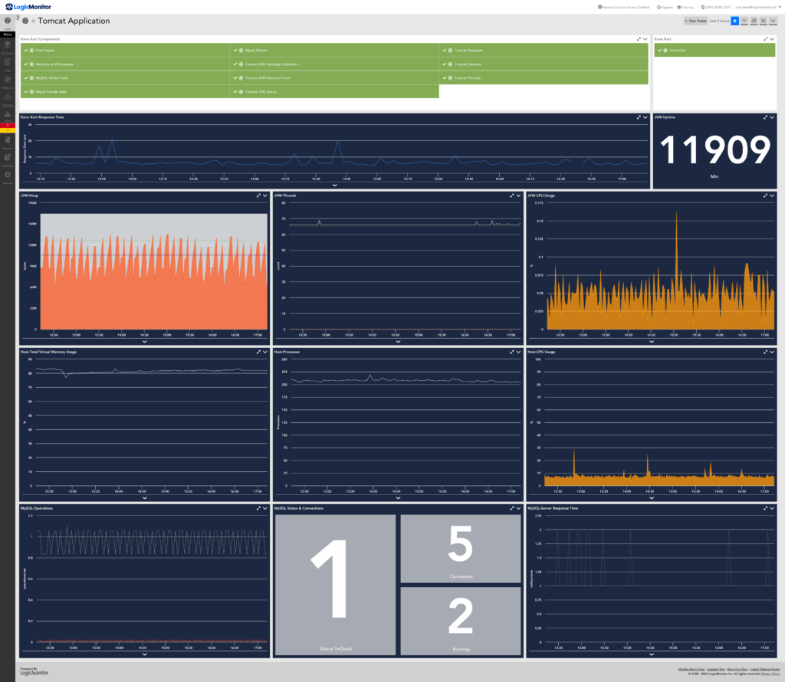Click the MySQL Connected value tile showing 5
Image resolution: width=785 pixels, height=682 pixels.
coord(461,549)
